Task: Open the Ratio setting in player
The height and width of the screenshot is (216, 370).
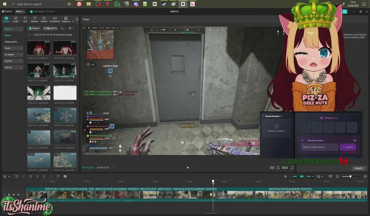Action: click(x=285, y=168)
